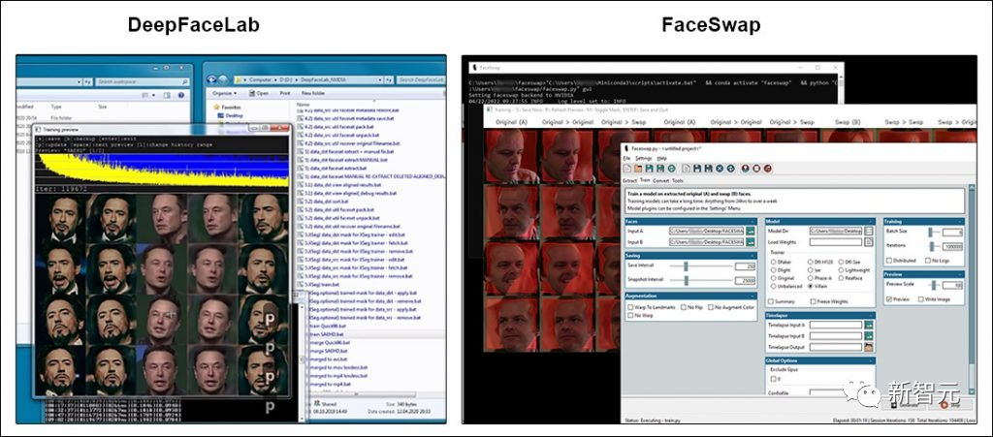Viewport: 993px width, 437px height.
Task: Switch to the Convert tab
Action: [661, 181]
